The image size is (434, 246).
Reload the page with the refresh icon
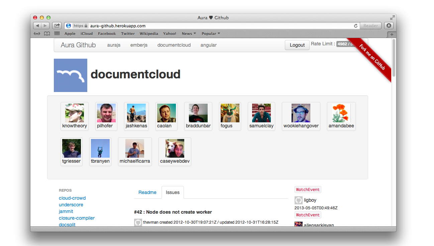tap(356, 26)
